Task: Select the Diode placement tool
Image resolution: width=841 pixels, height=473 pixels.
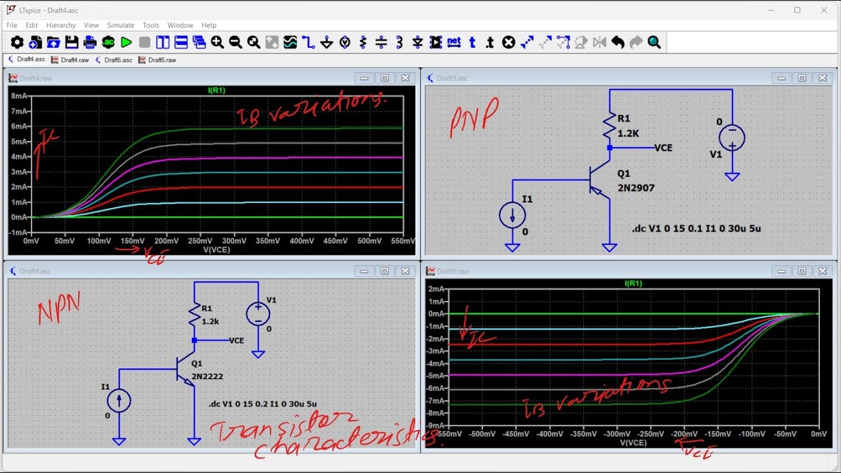Action: click(x=417, y=42)
